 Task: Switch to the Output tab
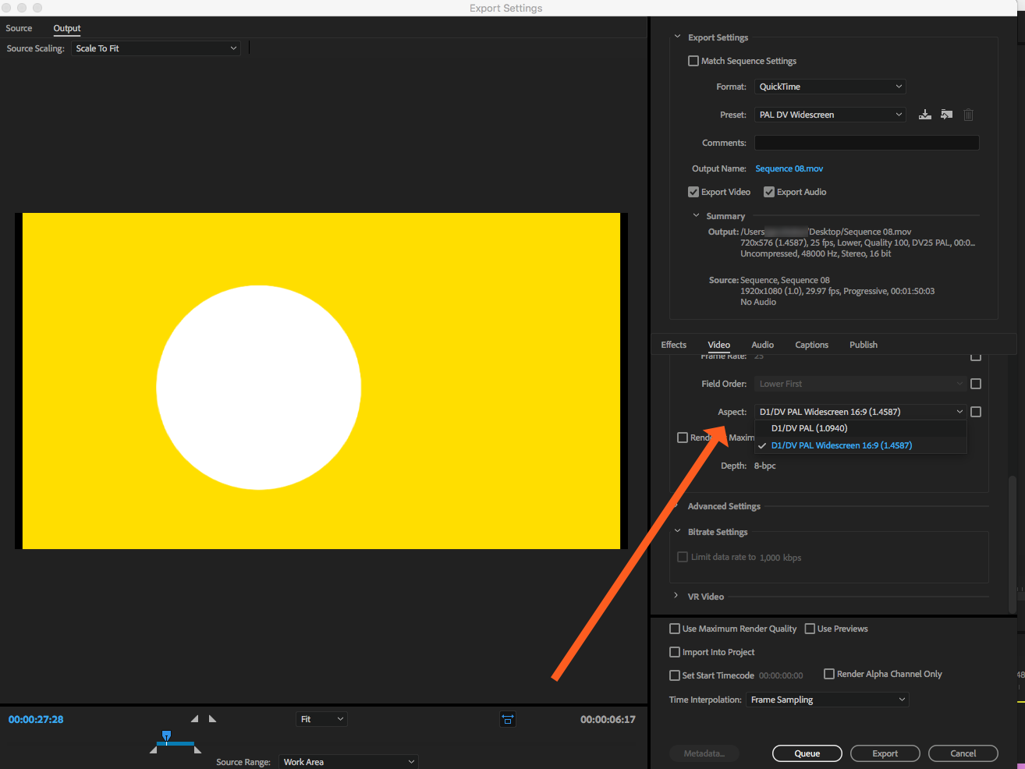[67, 28]
